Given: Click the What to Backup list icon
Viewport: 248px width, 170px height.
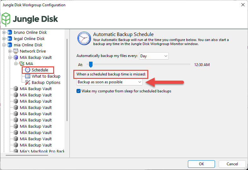Looking at the screenshot, I should pos(28,76).
